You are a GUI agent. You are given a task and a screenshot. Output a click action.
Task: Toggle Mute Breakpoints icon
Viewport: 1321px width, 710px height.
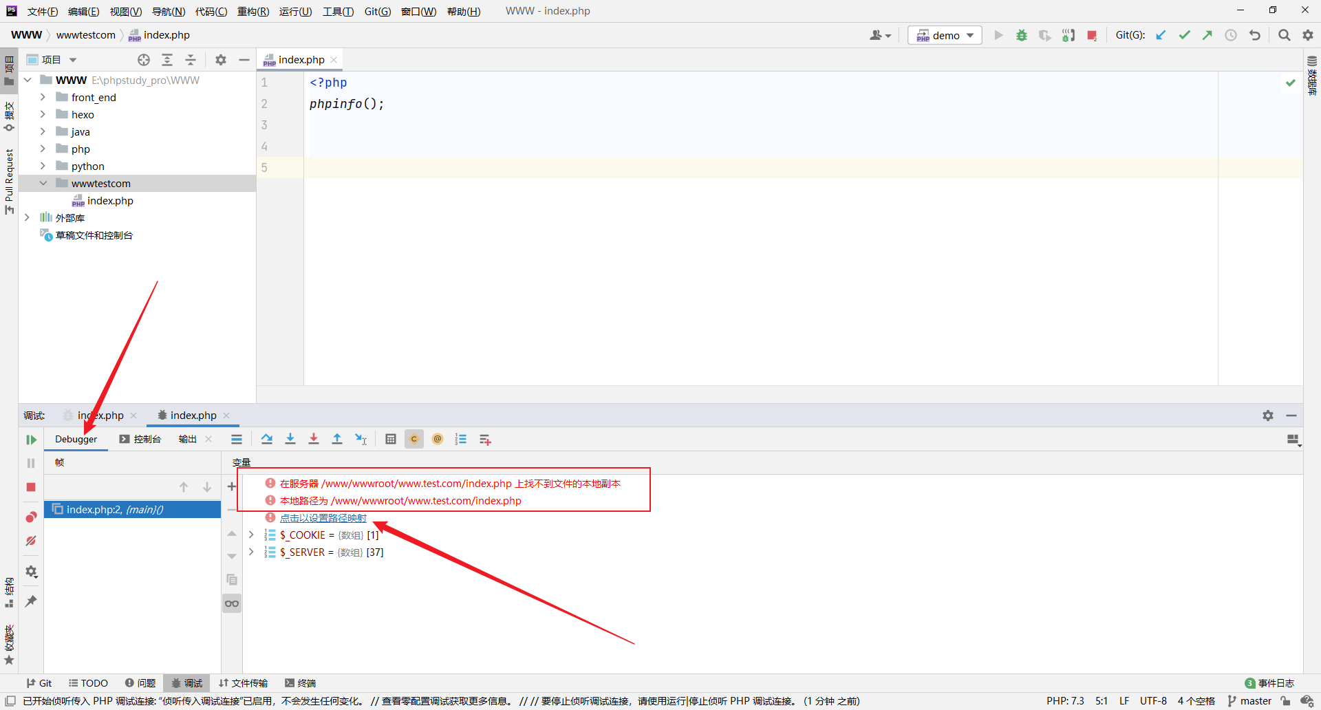tap(31, 541)
